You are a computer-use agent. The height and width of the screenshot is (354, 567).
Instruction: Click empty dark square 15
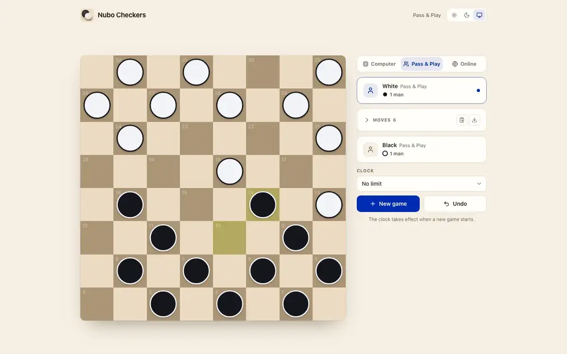pos(196,204)
